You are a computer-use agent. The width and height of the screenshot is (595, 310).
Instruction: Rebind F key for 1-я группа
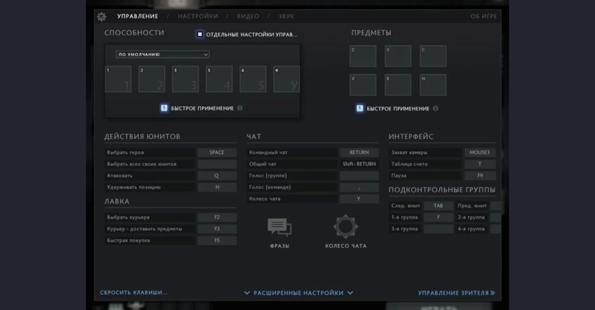(438, 217)
